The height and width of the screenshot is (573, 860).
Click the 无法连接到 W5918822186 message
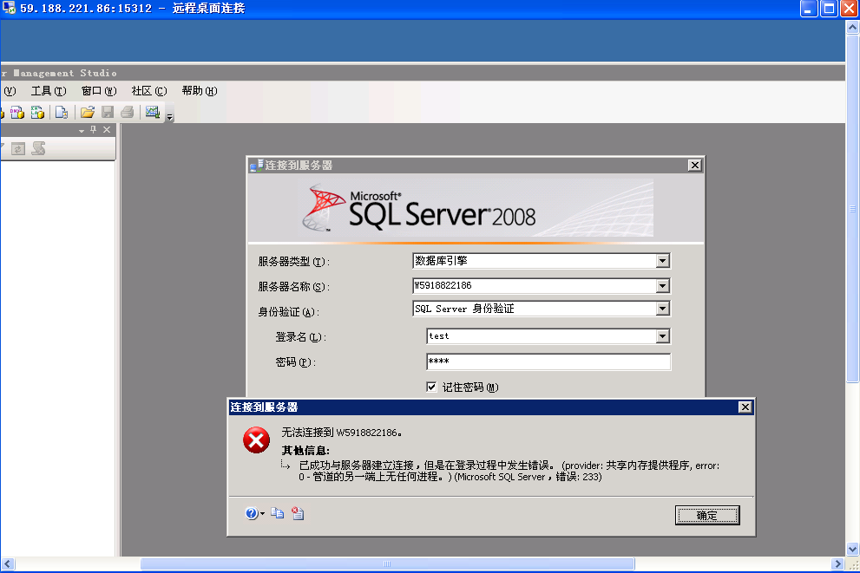pyautogui.click(x=342, y=433)
